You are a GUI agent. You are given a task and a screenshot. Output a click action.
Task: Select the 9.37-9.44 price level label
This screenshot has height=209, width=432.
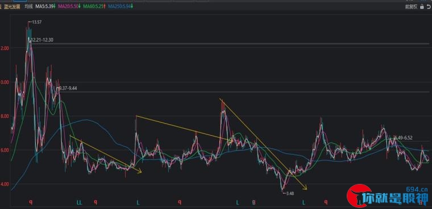click(x=69, y=88)
